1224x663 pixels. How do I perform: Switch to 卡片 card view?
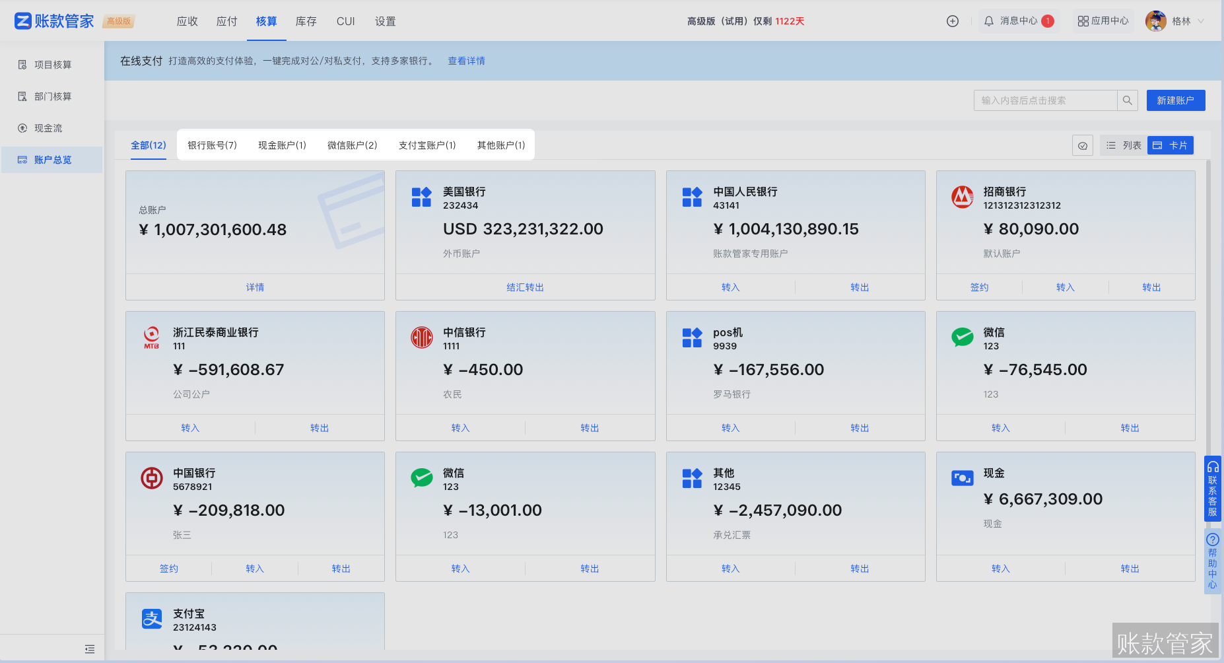(x=1171, y=145)
